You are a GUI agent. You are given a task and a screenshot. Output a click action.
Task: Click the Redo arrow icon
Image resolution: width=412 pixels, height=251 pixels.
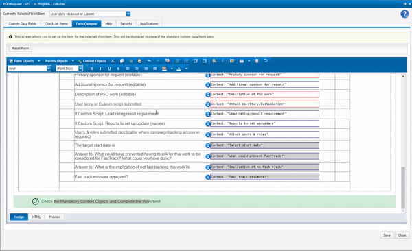click(x=158, y=61)
